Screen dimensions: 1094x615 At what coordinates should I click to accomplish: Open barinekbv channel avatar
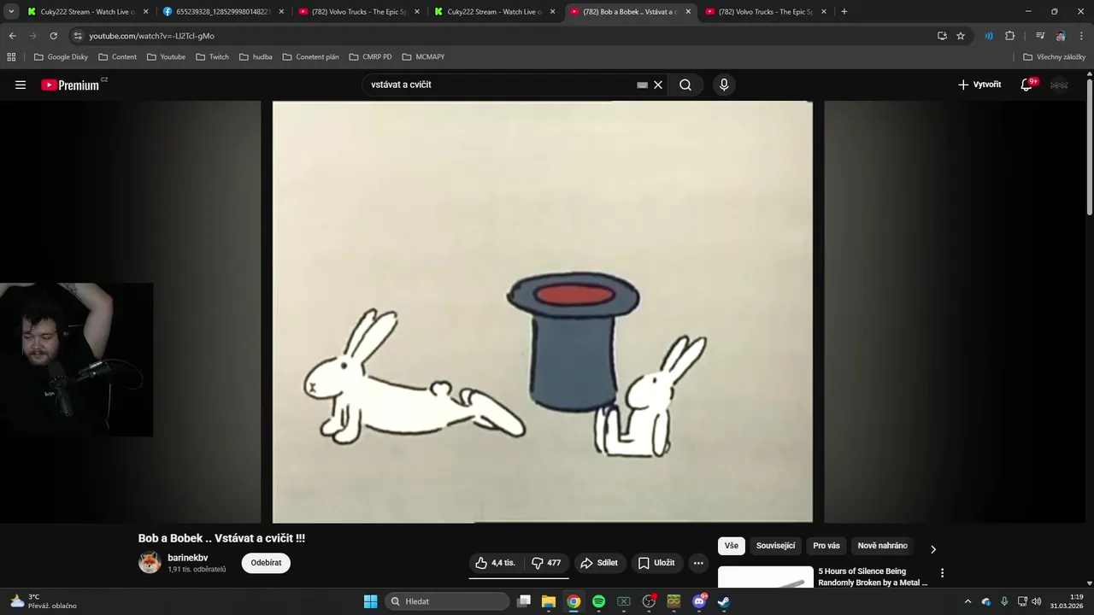tap(150, 563)
